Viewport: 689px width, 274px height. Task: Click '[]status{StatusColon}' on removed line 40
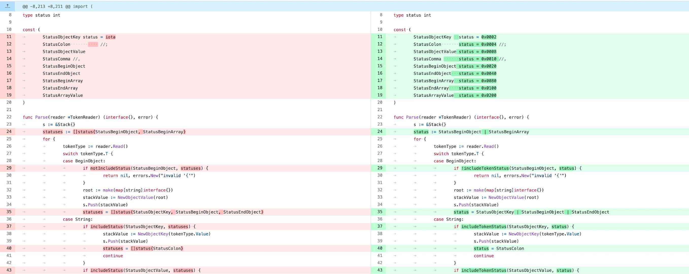point(157,249)
